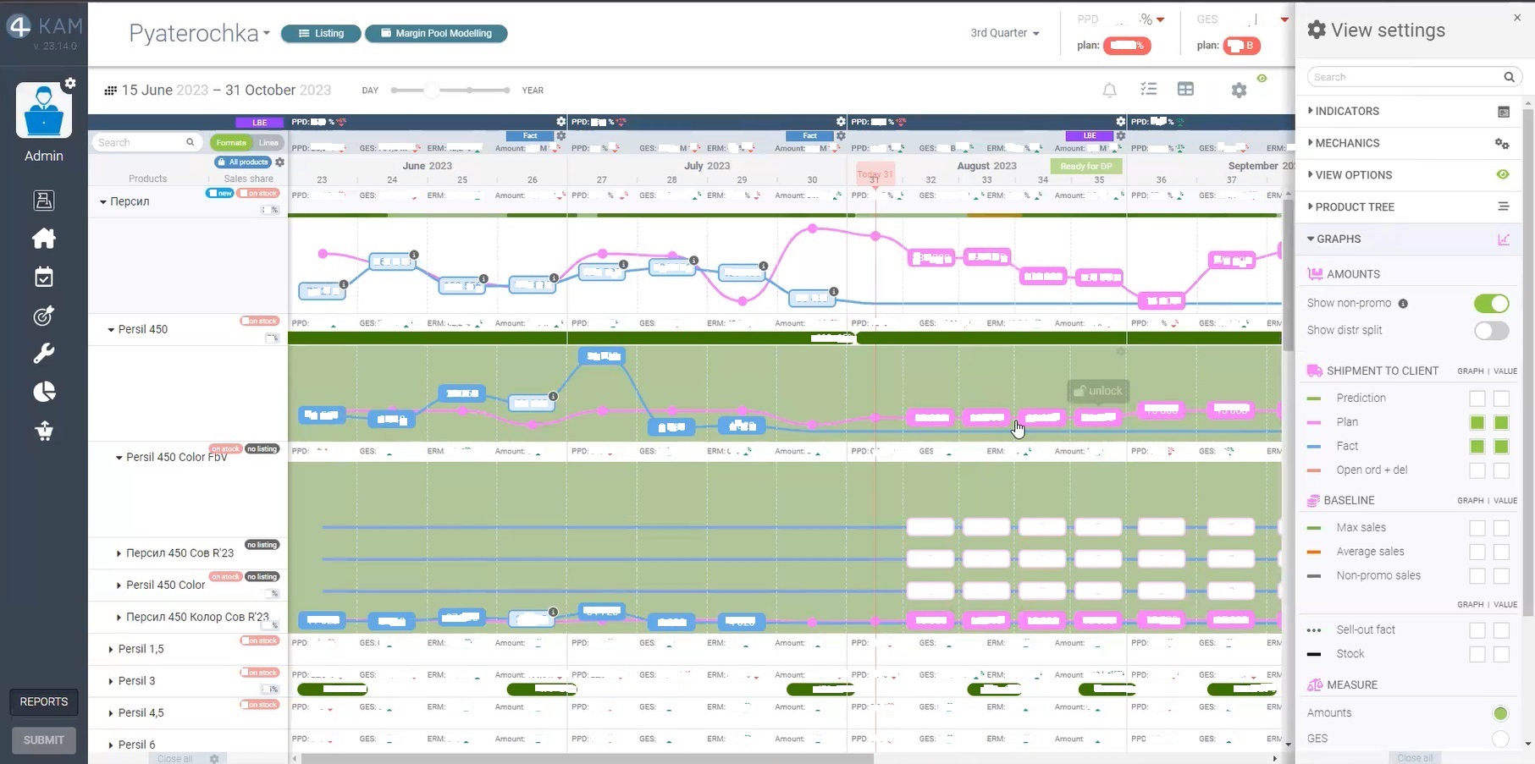Collapse Persil 450 Color FbV row

pyautogui.click(x=119, y=458)
